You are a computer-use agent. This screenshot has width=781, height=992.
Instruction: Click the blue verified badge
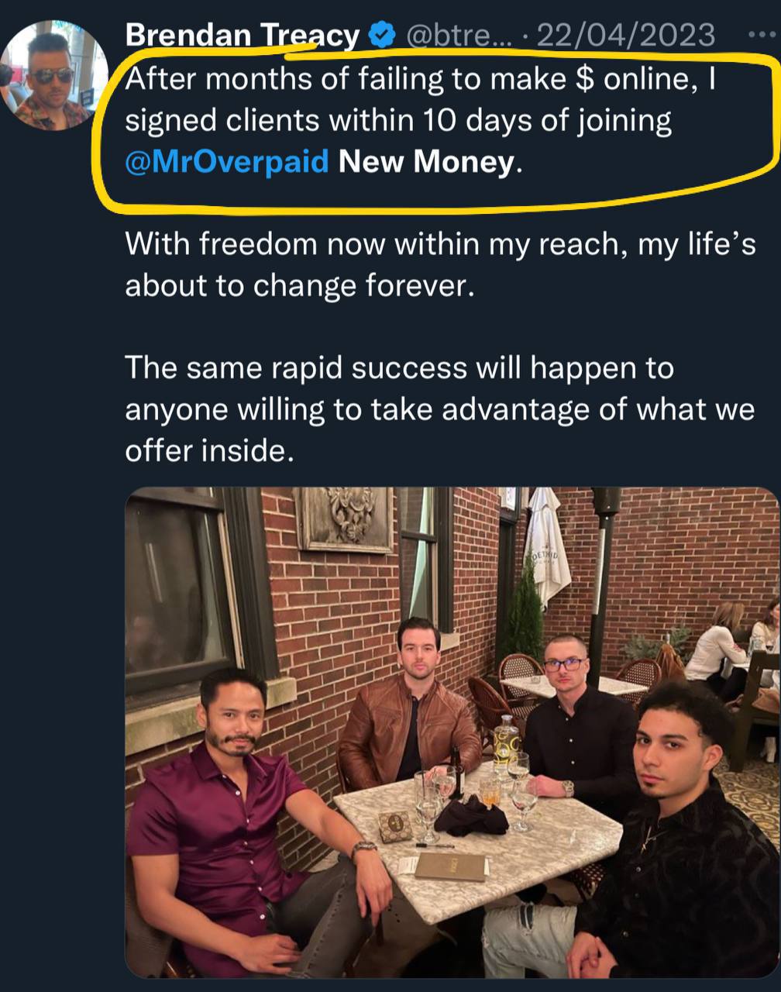coord(381,36)
